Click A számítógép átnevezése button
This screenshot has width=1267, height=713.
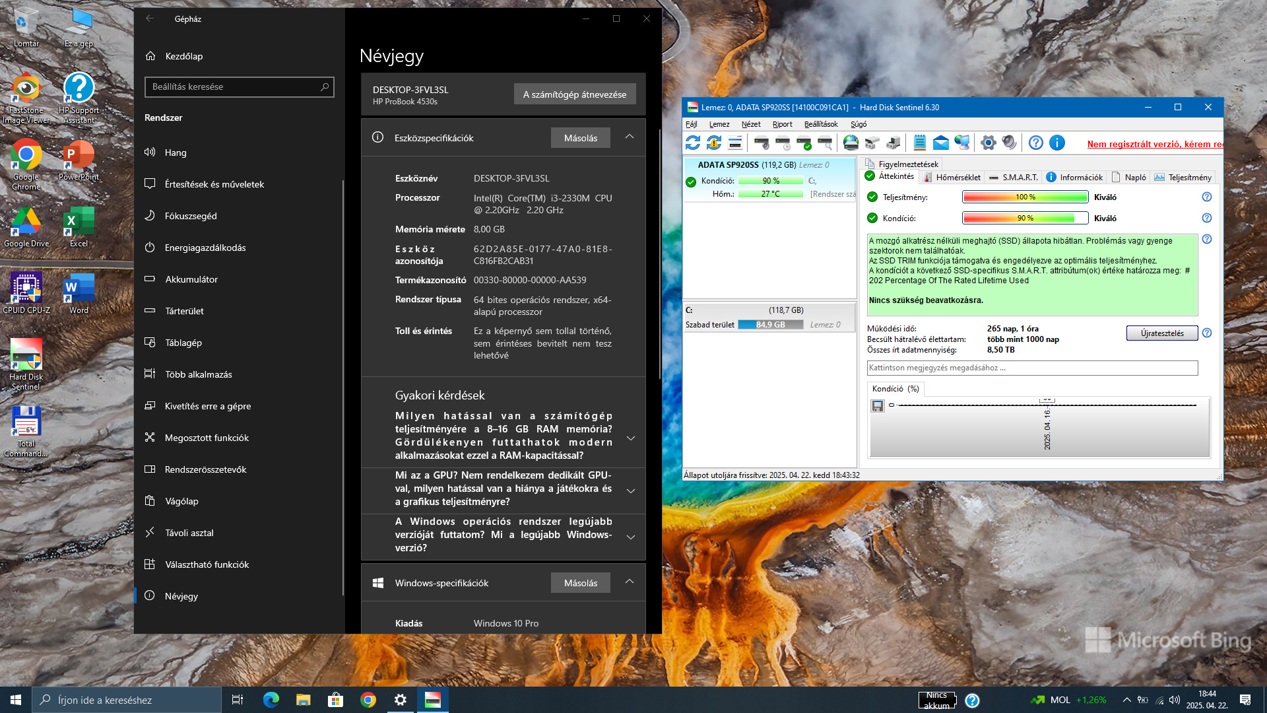coord(574,94)
